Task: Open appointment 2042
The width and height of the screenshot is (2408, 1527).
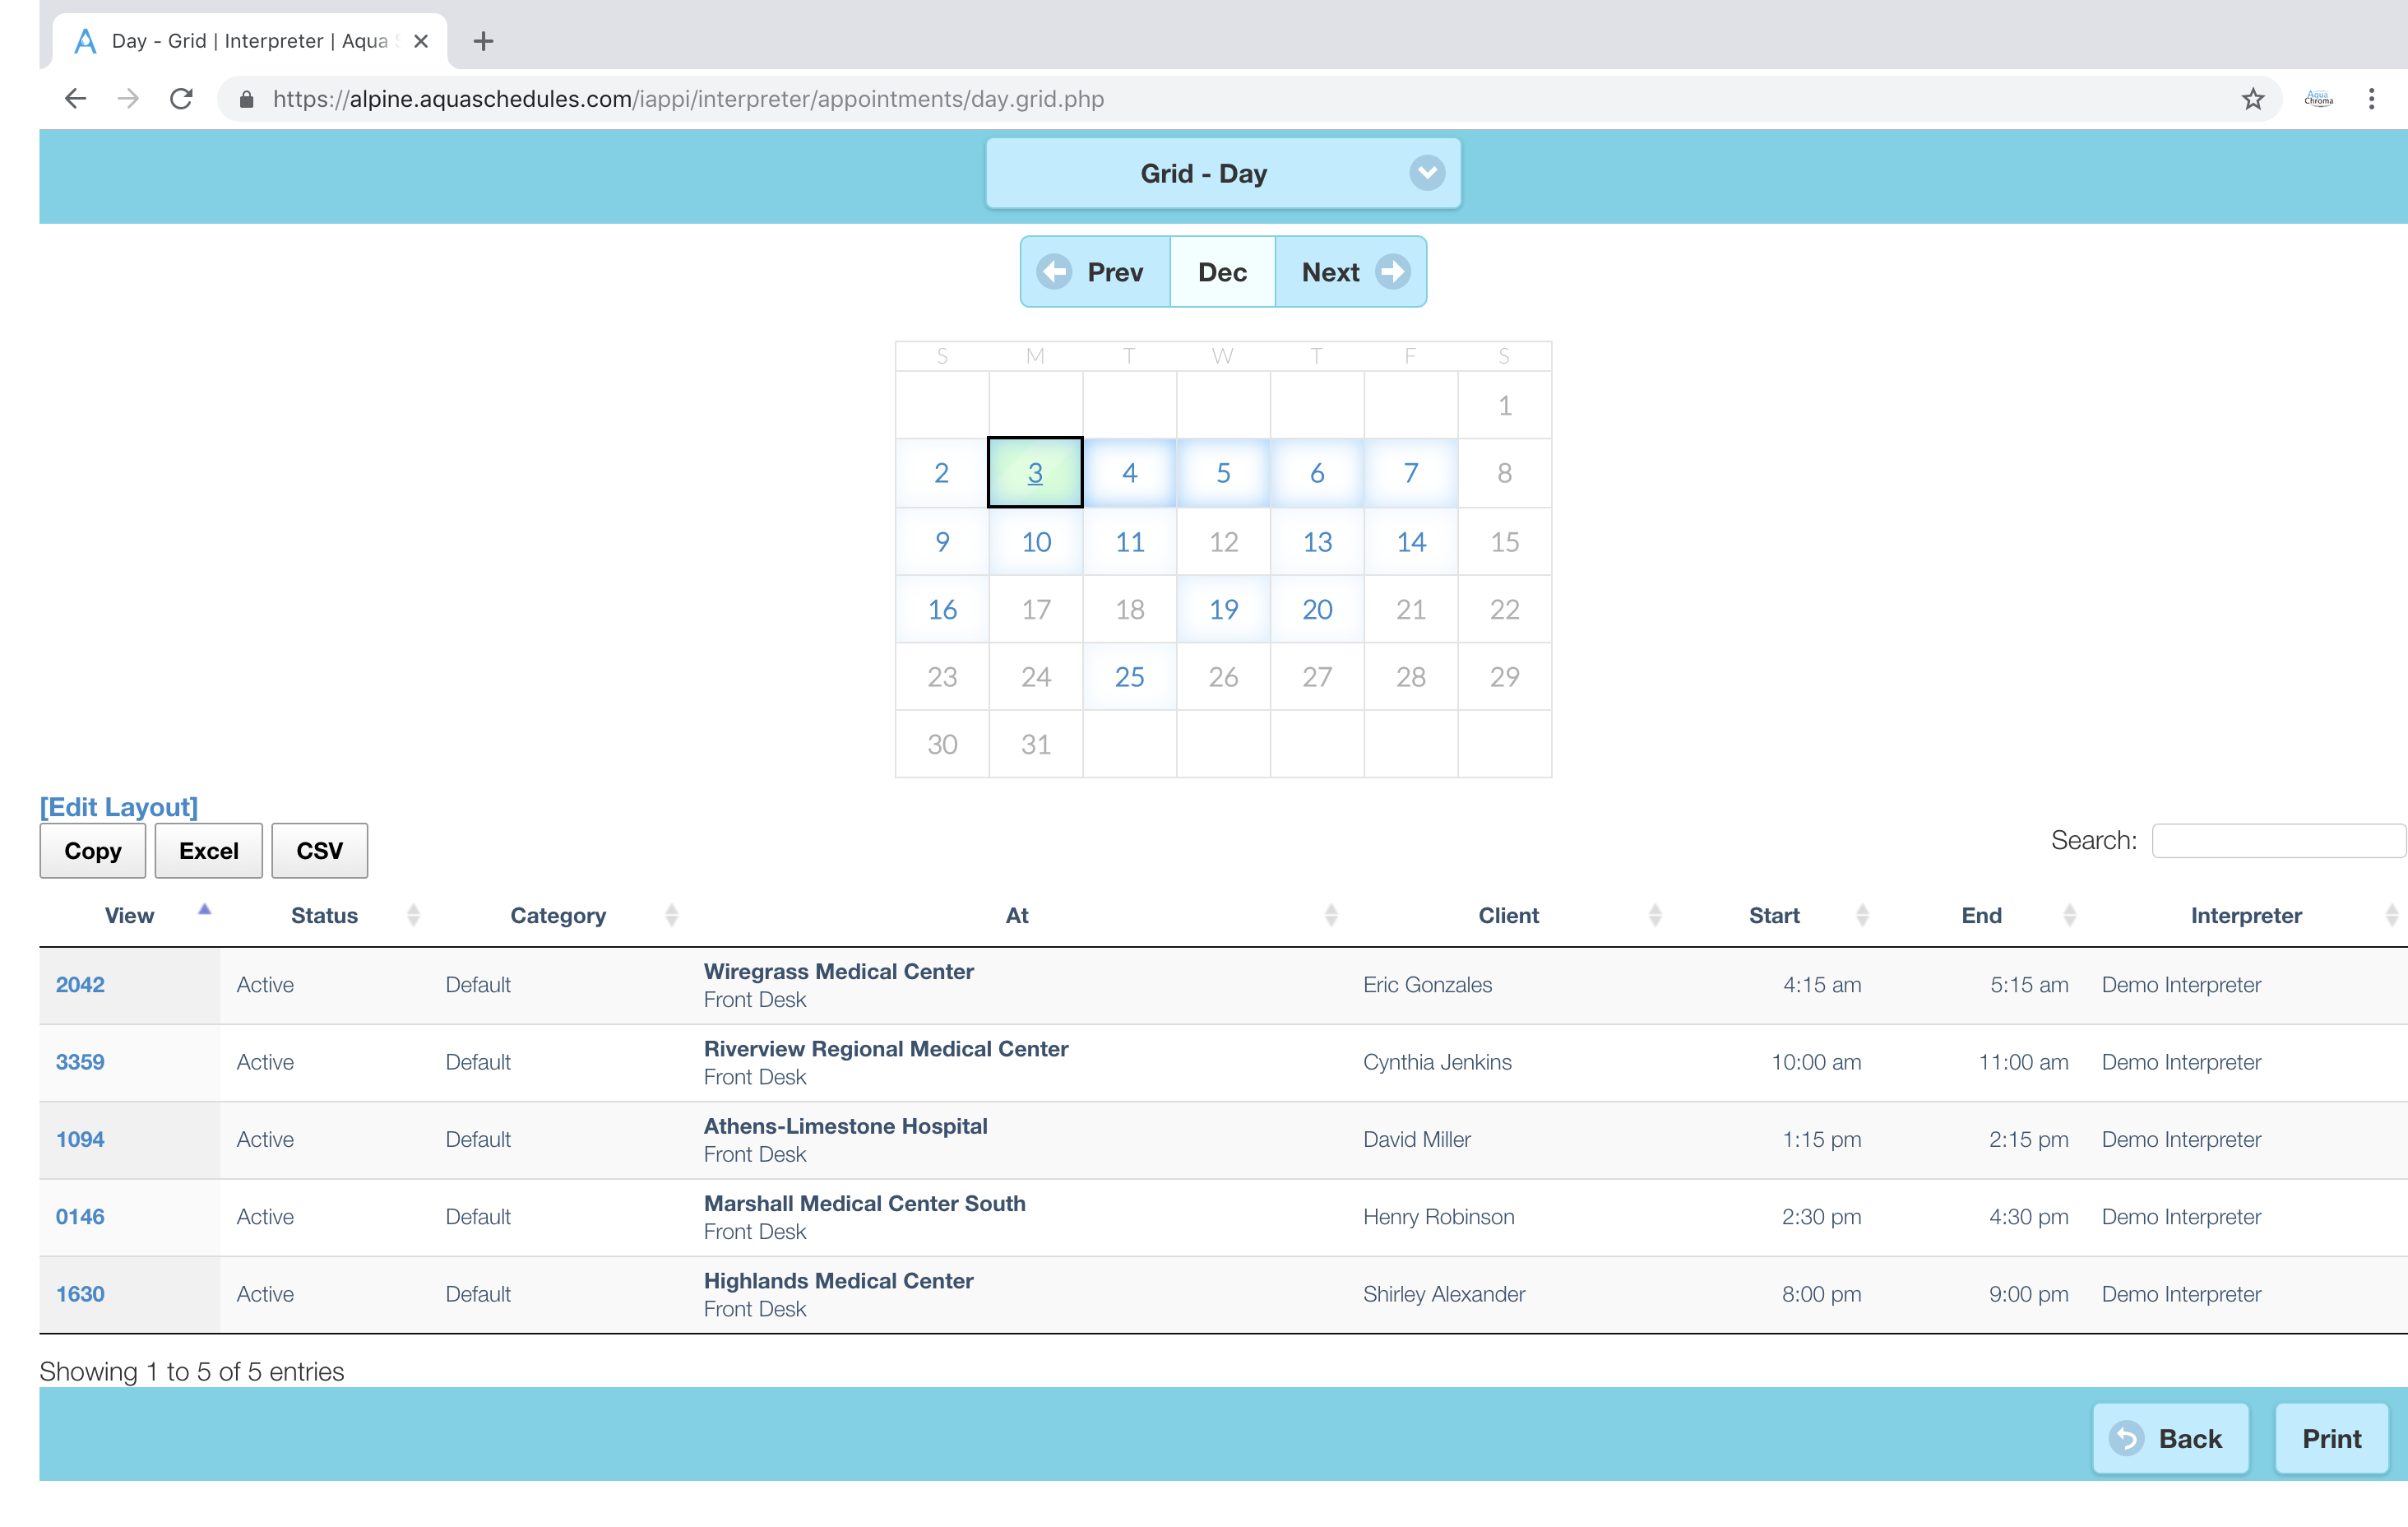Action: (x=80, y=985)
